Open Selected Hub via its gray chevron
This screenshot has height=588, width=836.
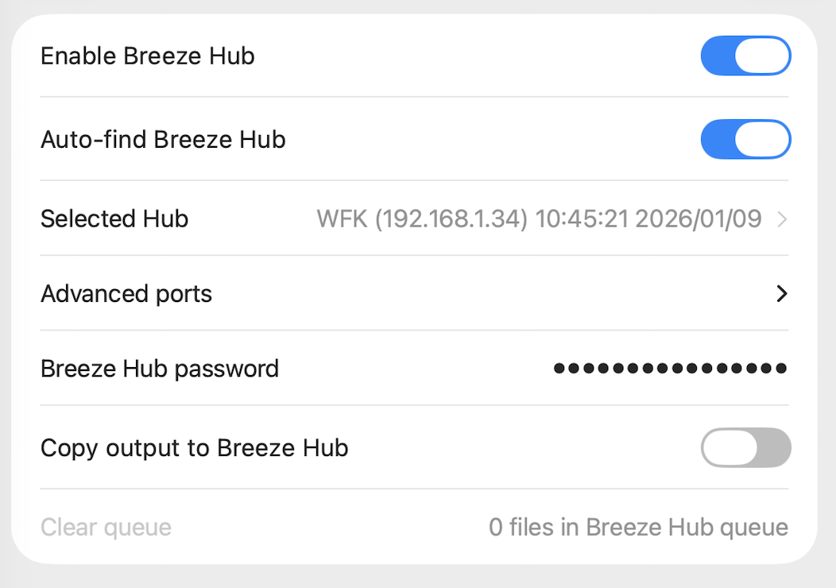pos(782,219)
